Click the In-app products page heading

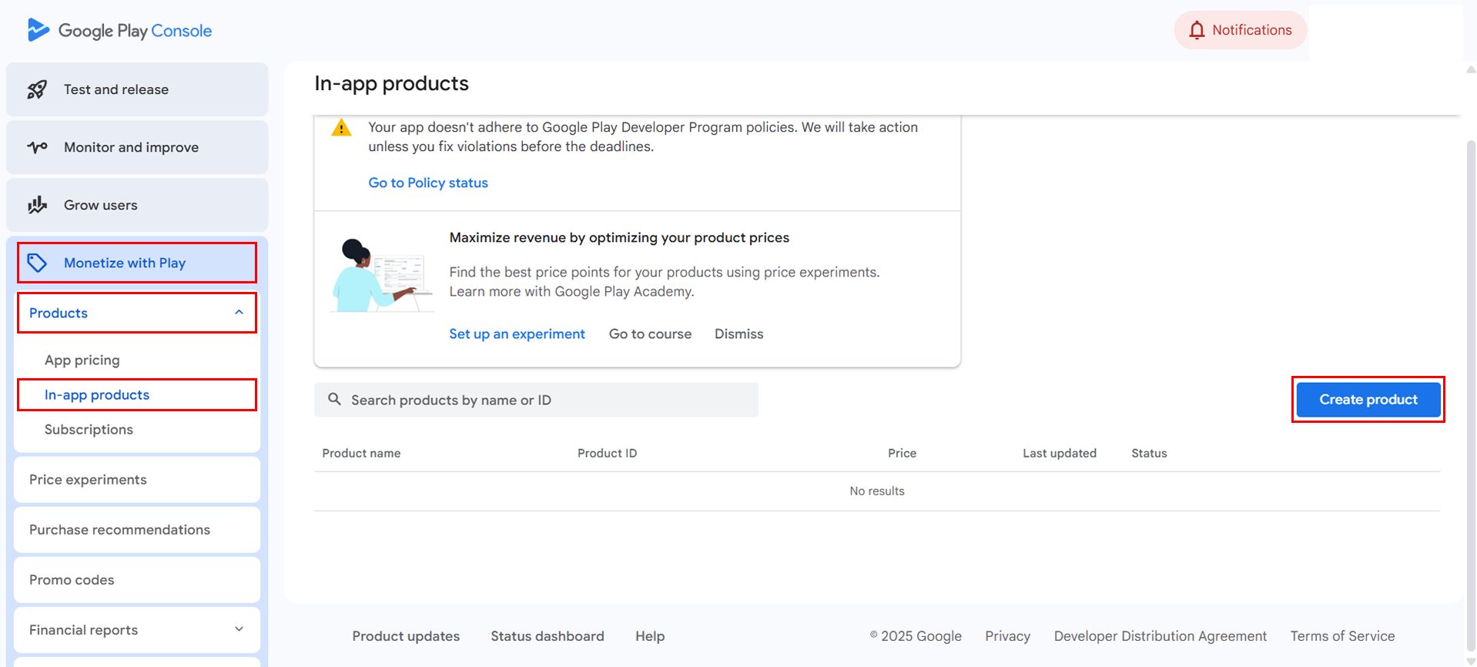tap(391, 83)
